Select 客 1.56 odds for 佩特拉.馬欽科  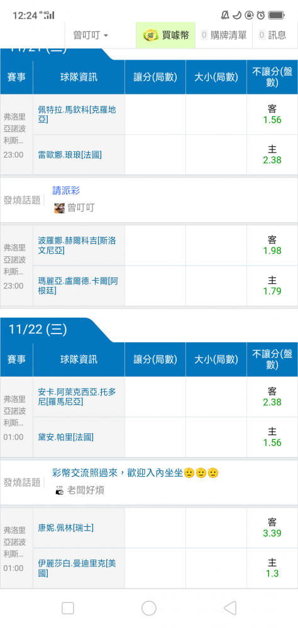pyautogui.click(x=272, y=114)
